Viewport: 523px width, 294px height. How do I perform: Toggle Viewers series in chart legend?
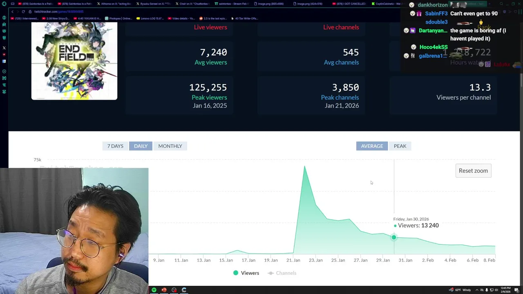(246, 273)
